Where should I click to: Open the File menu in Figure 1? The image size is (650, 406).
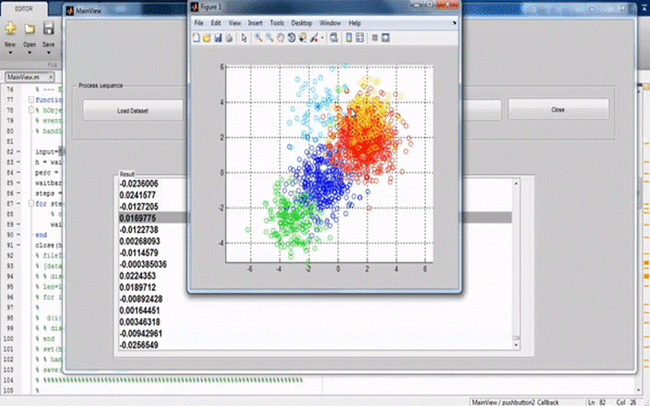tap(199, 23)
